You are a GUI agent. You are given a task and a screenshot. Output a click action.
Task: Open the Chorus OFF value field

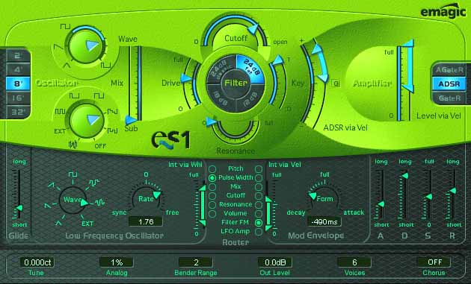tap(434, 262)
